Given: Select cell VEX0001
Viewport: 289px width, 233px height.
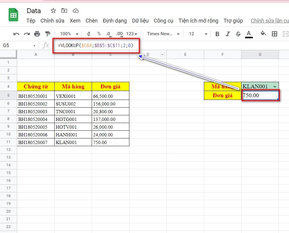Looking at the screenshot, I should 73,95.
